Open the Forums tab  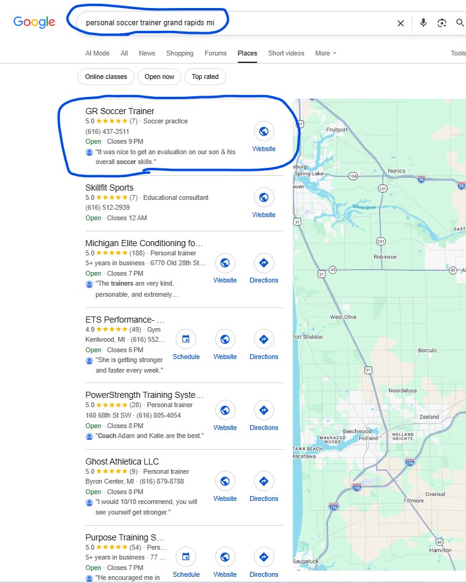point(216,53)
